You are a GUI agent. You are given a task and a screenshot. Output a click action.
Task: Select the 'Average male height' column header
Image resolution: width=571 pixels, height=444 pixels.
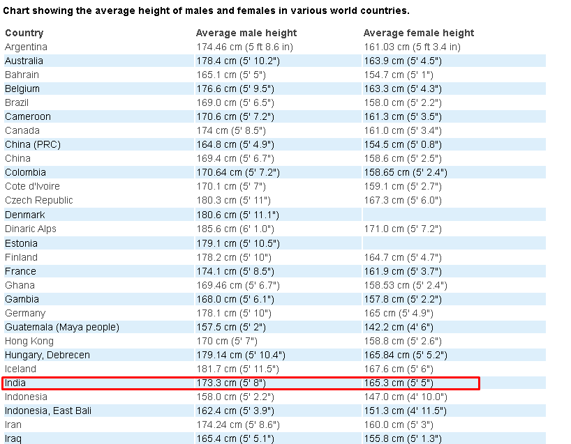(x=246, y=33)
